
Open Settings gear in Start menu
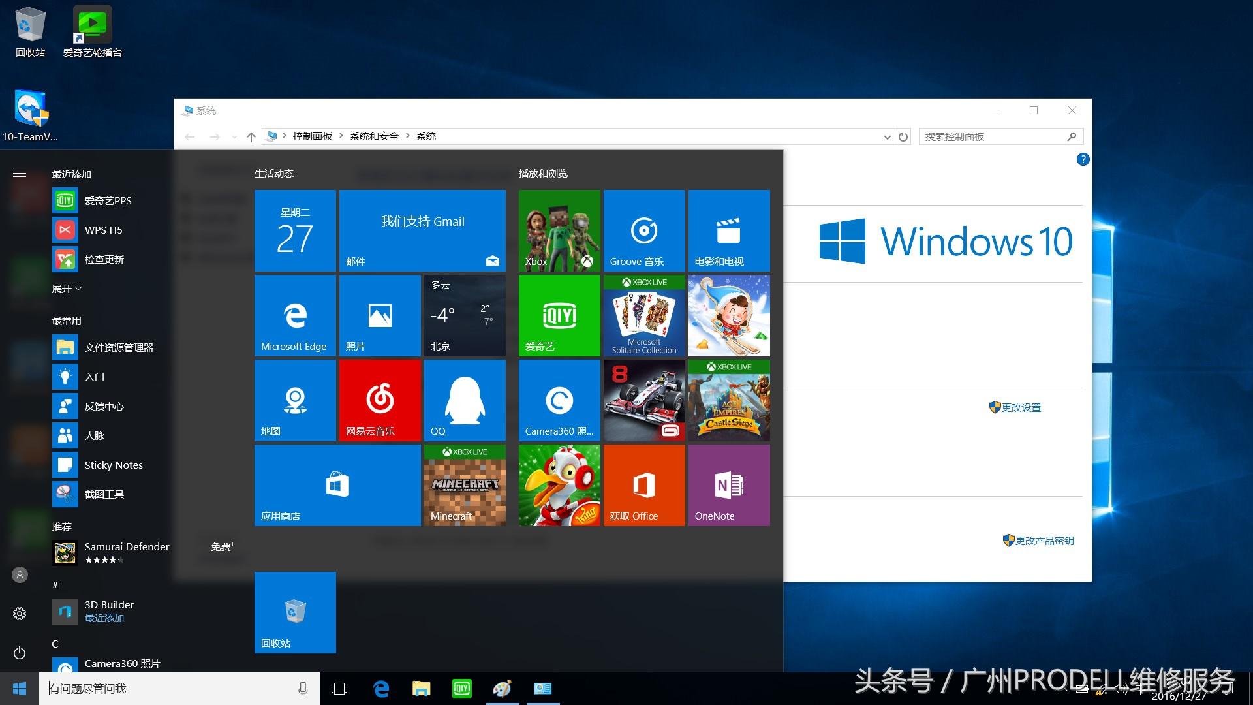(x=20, y=614)
